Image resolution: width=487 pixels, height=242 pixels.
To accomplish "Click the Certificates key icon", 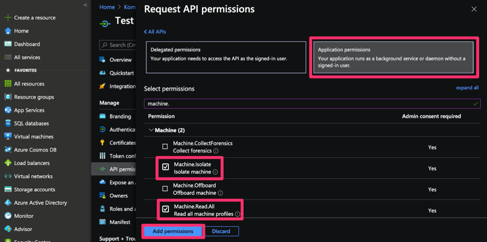I will click(102, 143).
